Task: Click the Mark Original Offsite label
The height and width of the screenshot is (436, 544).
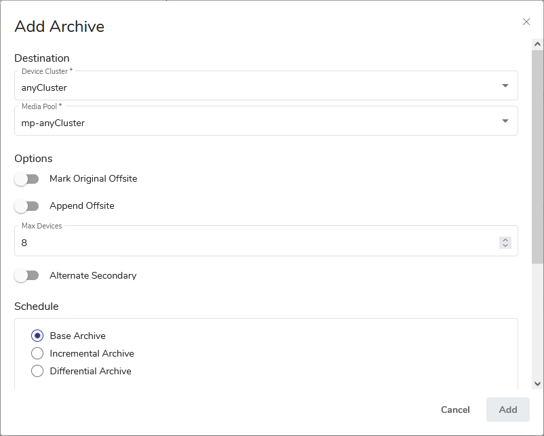Action: [94, 179]
